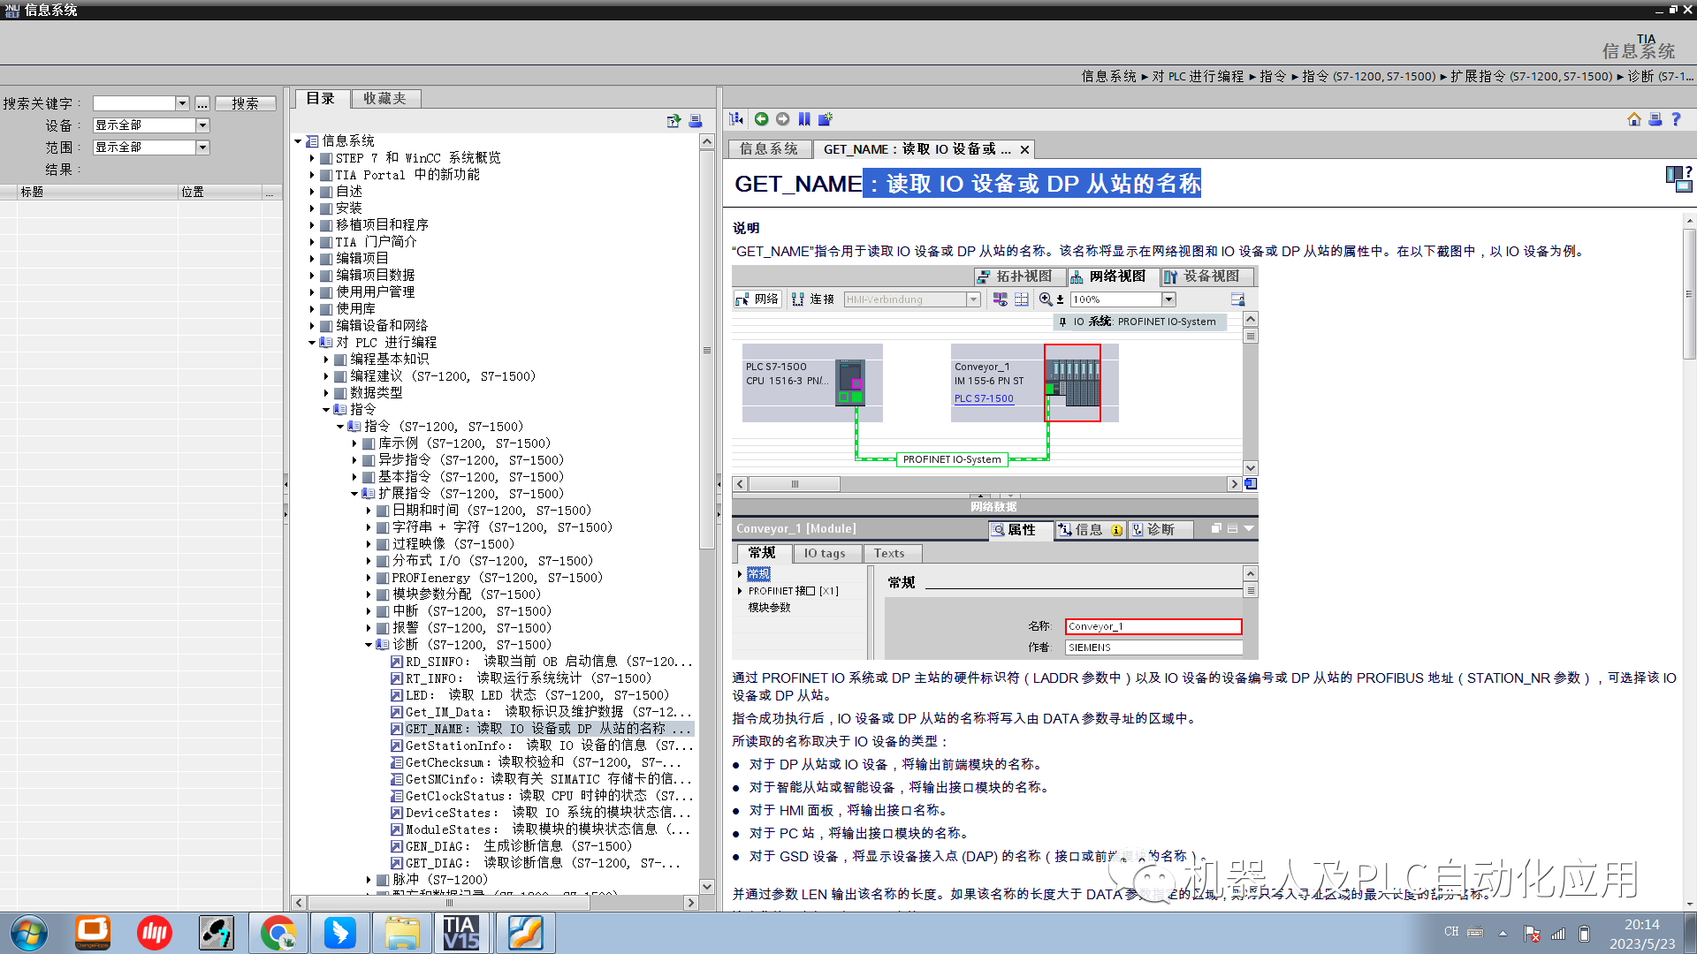Click the 名称 field containing Conveyor_1
The width and height of the screenshot is (1697, 954).
(x=1153, y=625)
